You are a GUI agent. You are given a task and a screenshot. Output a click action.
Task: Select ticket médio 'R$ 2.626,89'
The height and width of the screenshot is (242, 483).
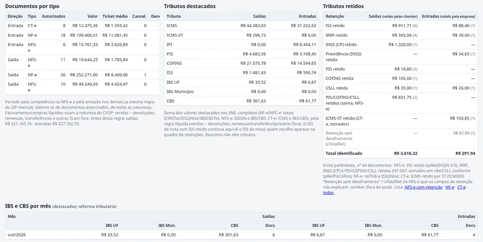116,45
